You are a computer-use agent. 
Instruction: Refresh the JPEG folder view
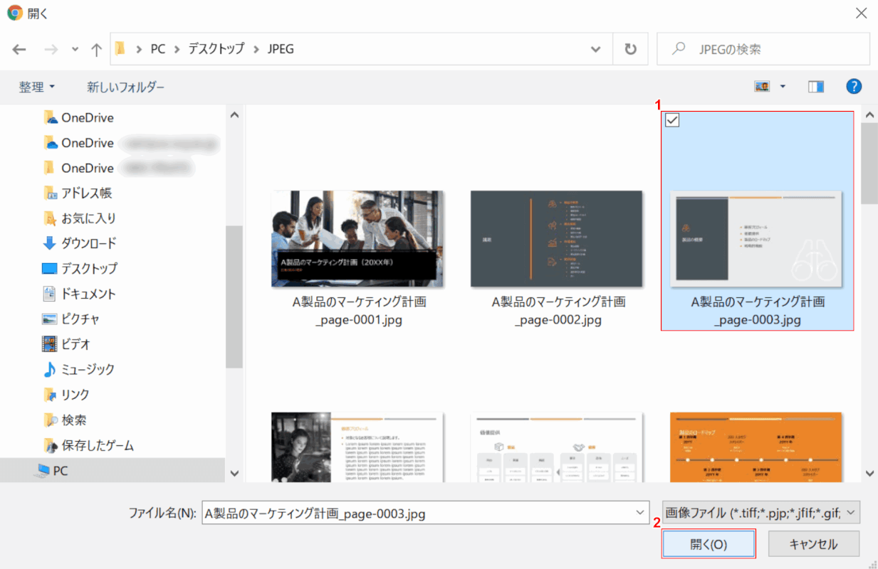point(630,49)
